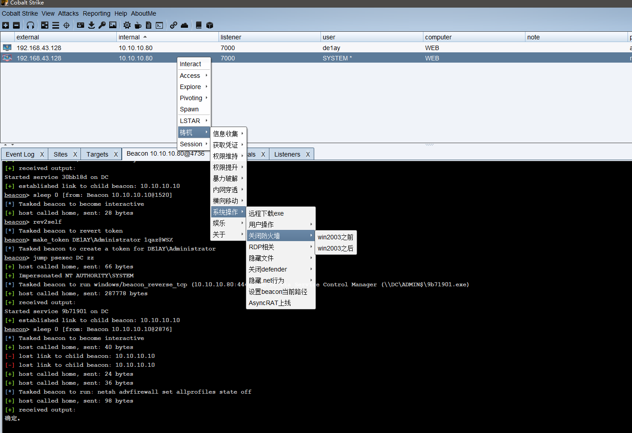Open screenshots with the picture icon
This screenshot has width=632, height=433.
pos(113,25)
